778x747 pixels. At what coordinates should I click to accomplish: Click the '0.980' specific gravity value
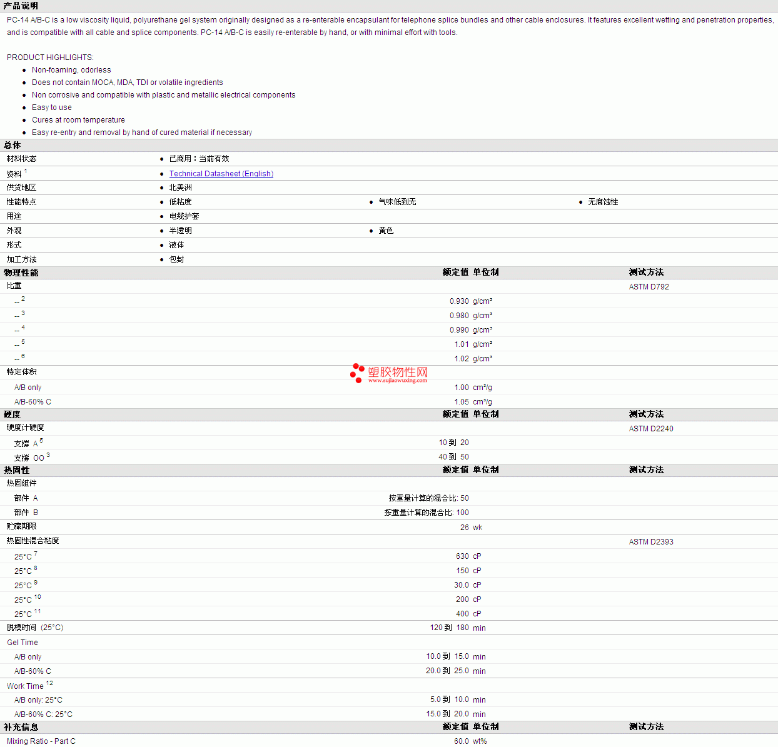pos(459,316)
